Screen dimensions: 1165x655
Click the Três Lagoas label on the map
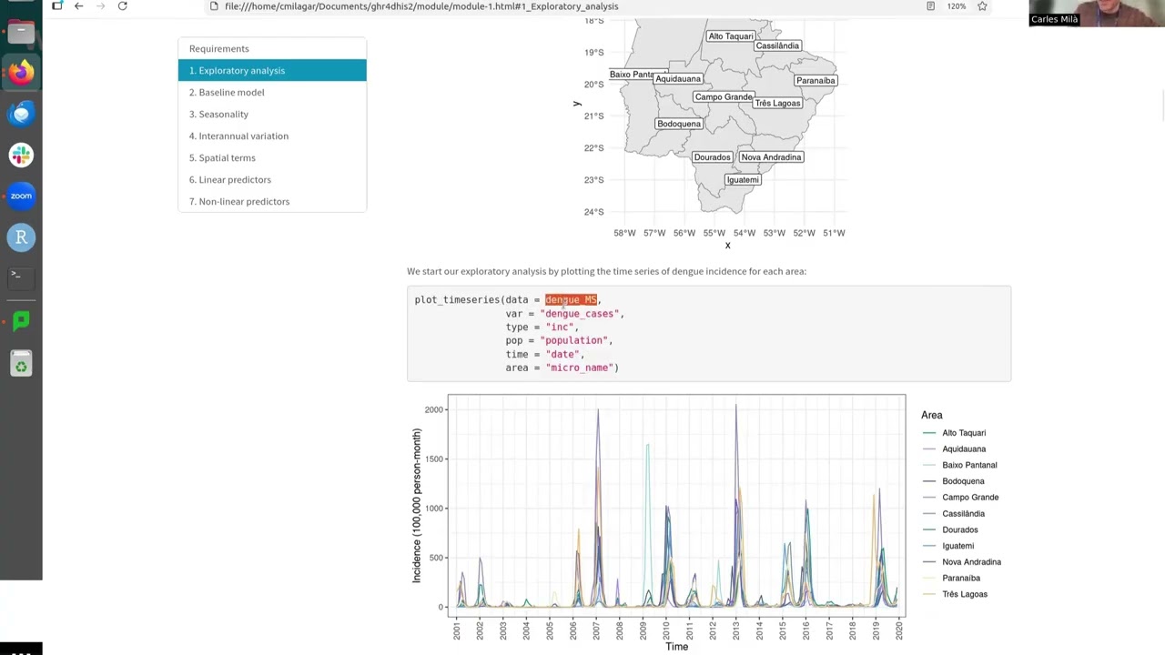(777, 103)
